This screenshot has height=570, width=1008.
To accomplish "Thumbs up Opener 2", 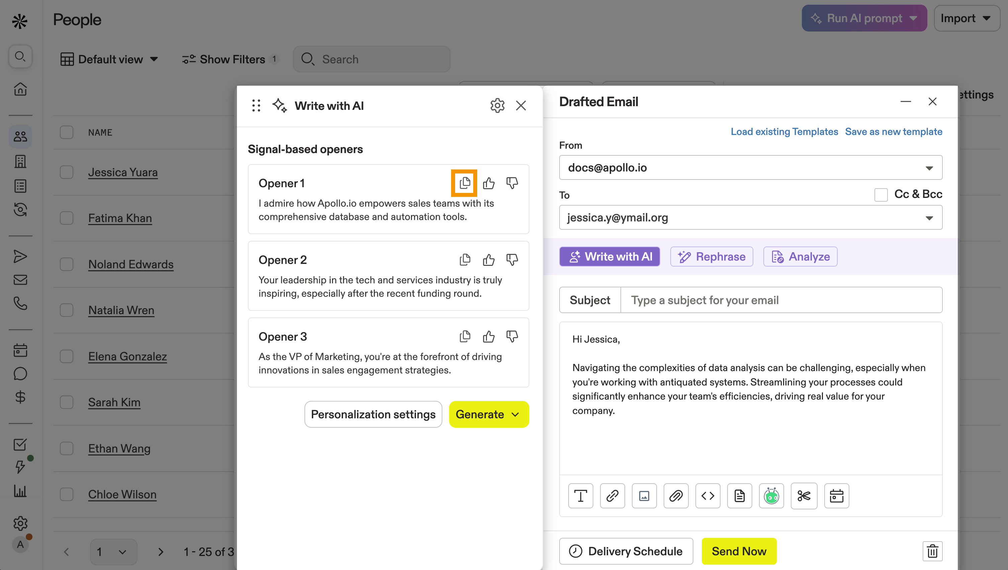I will click(x=488, y=260).
